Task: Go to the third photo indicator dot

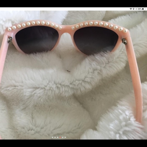Action: click(x=58, y=137)
